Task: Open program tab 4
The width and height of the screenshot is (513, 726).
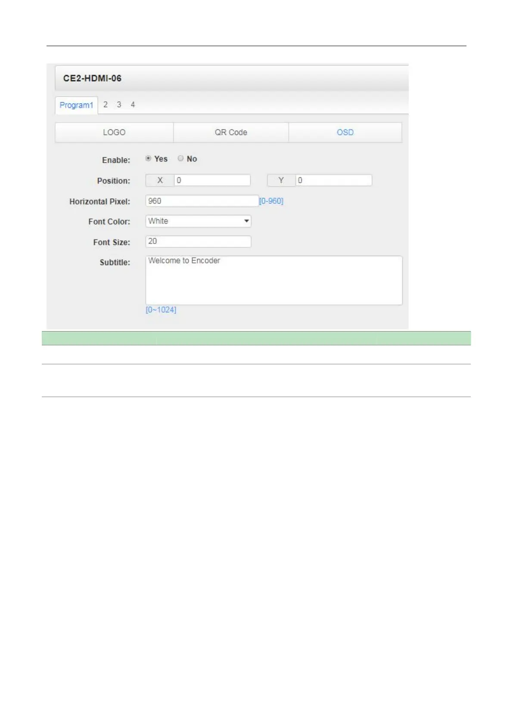Action: (x=133, y=105)
